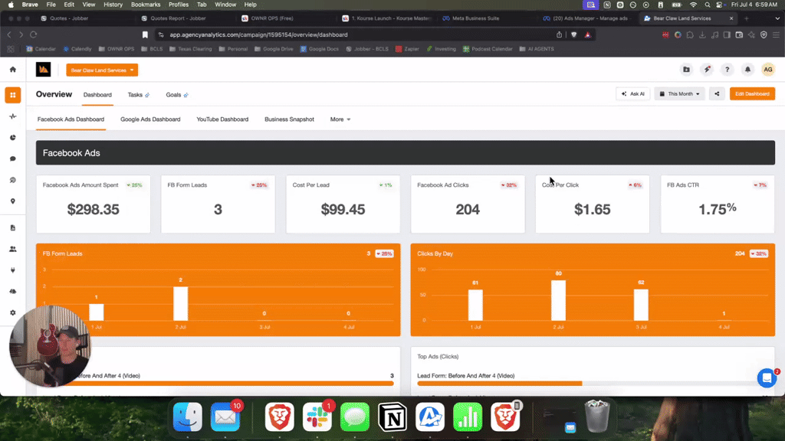Image resolution: width=785 pixels, height=441 pixels.
Task: Open the clients users icon in sidebar
Action: (11, 249)
